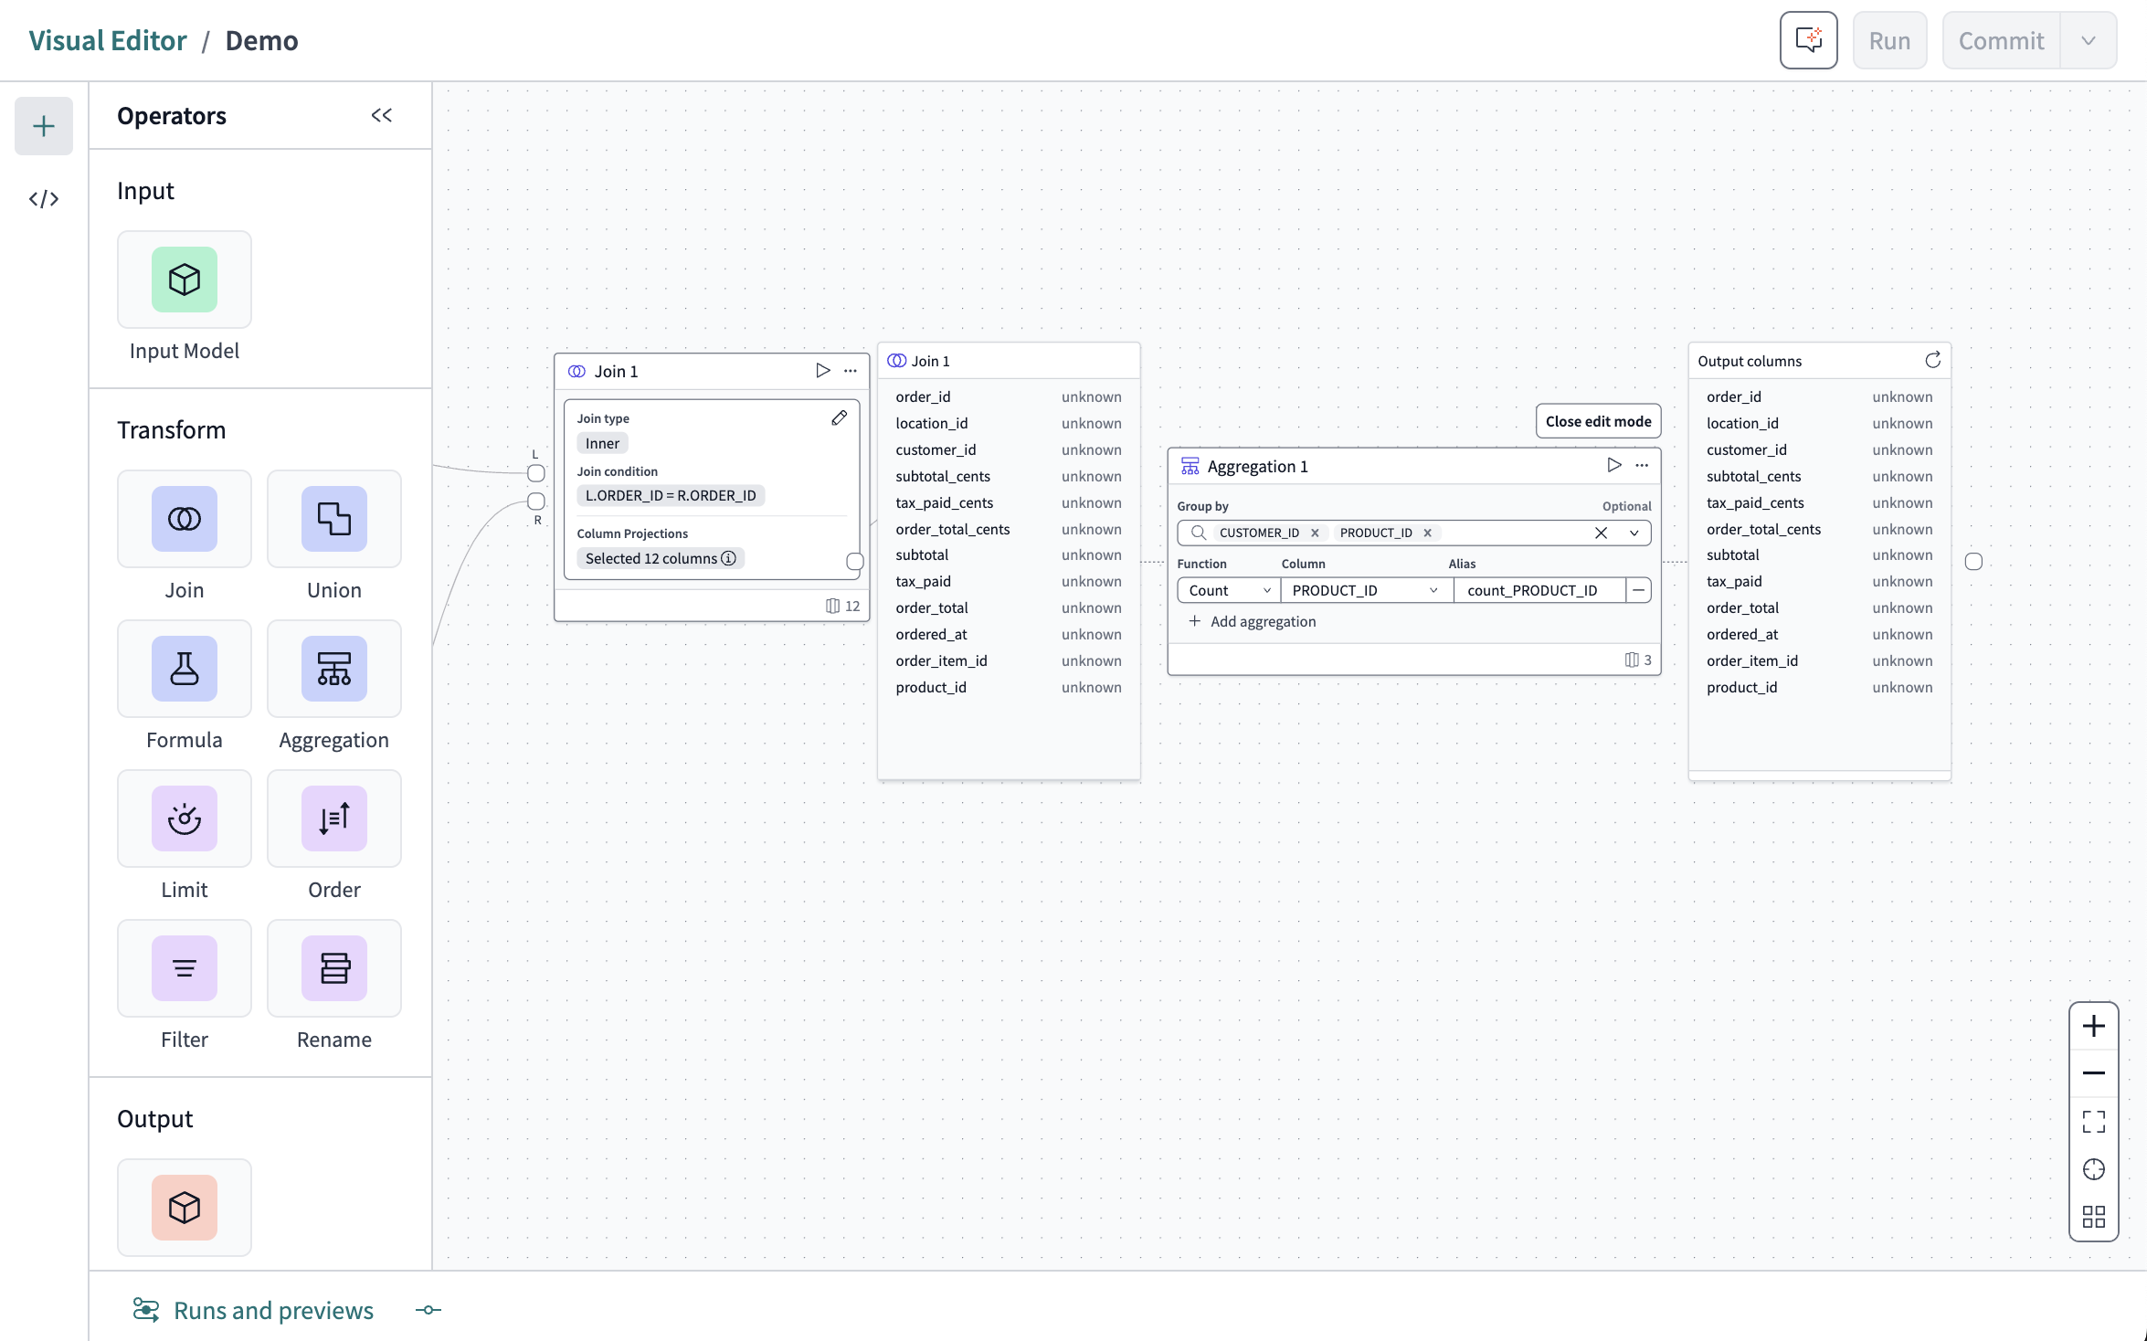This screenshot has height=1341, width=2147.
Task: Run preview on Aggregation 1 node
Action: click(x=1613, y=465)
